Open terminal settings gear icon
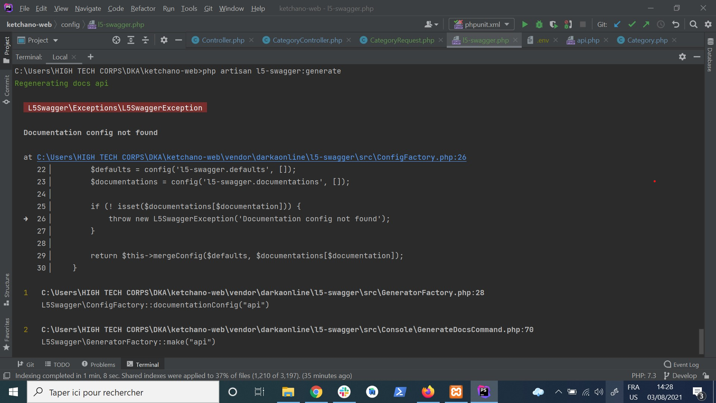This screenshot has height=403, width=716. [x=682, y=57]
